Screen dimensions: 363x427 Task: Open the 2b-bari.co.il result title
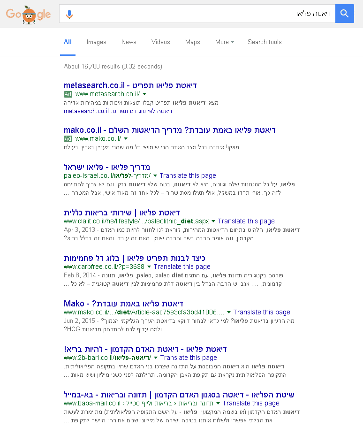145,349
